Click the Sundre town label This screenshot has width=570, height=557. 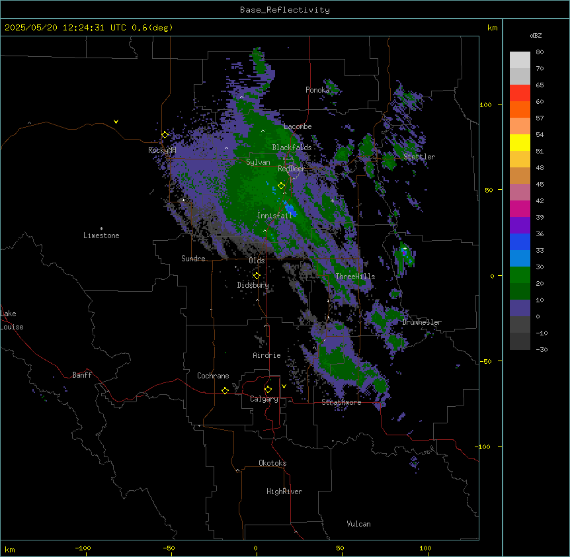pyautogui.click(x=193, y=259)
